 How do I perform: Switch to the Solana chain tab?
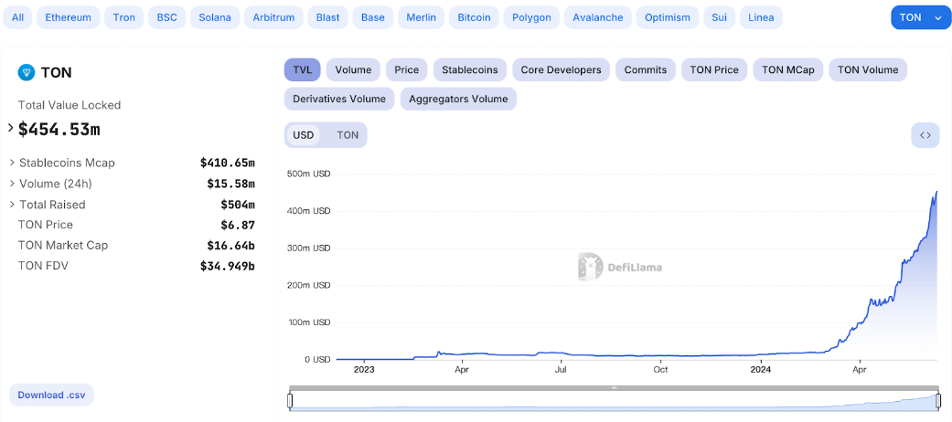217,17
